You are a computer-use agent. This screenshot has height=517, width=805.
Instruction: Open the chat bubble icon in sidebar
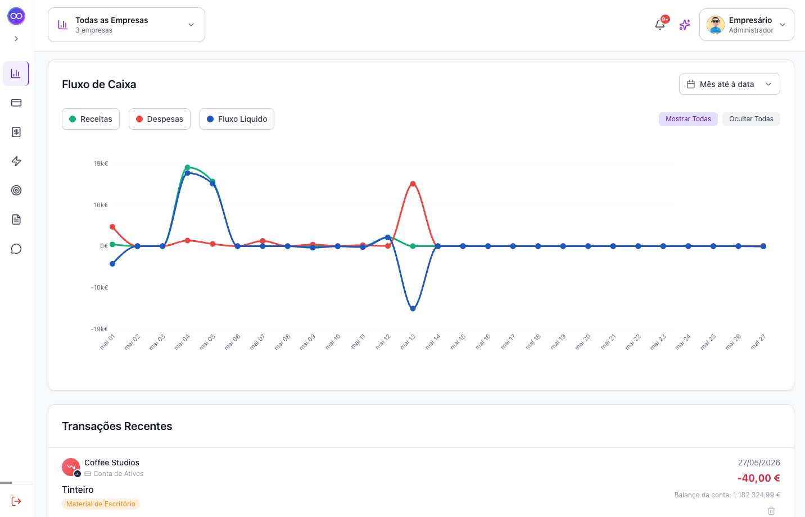(16, 249)
